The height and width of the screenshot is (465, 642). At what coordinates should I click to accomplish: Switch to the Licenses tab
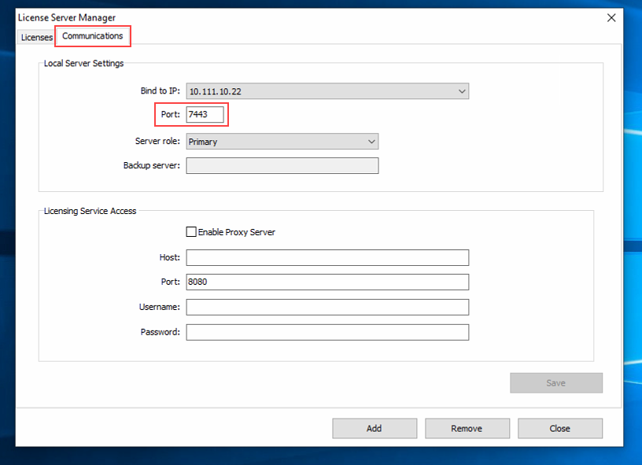(36, 37)
